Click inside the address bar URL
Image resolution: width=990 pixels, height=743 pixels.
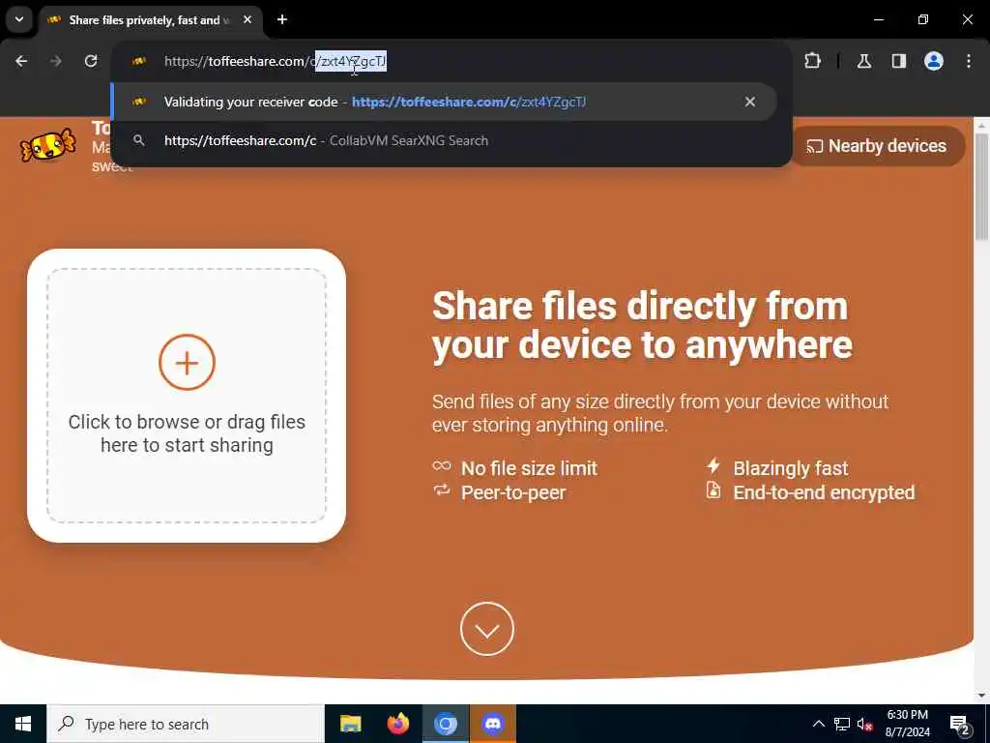pos(276,61)
